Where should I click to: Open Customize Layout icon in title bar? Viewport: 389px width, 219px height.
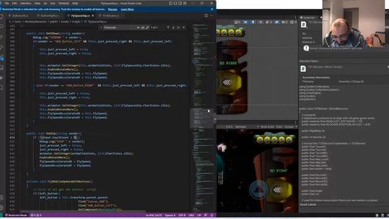tap(185, 3)
